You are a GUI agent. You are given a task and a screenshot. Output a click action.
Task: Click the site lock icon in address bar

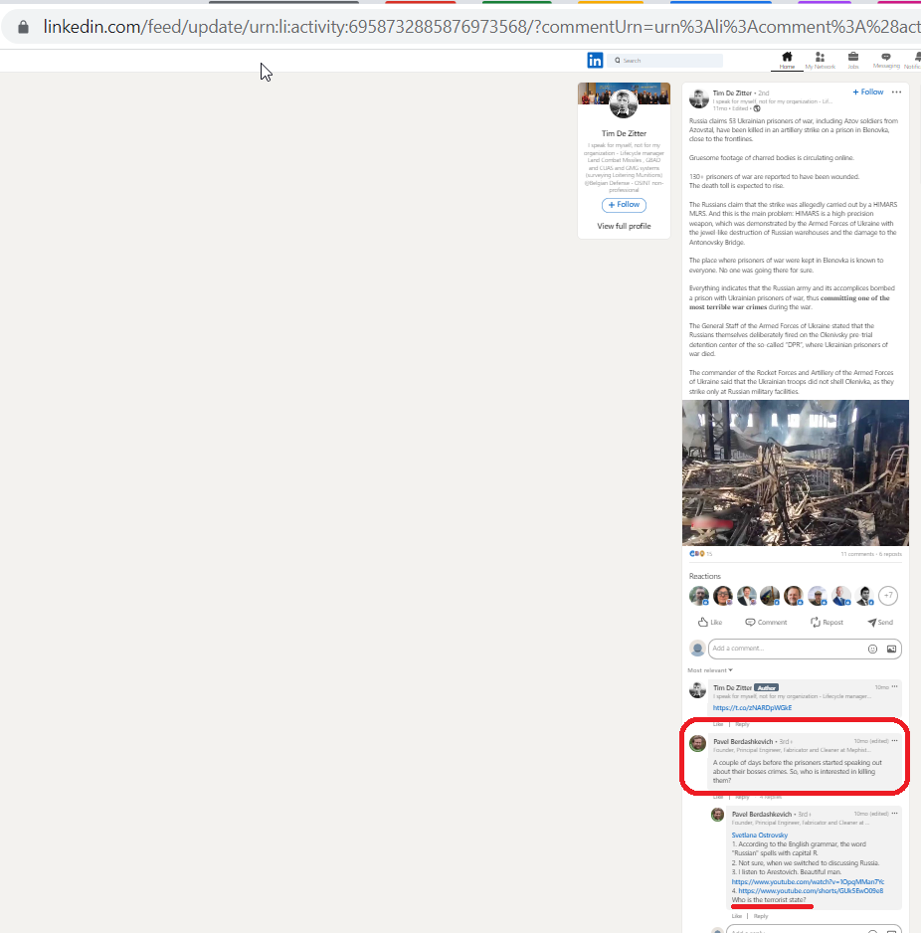[x=23, y=27]
